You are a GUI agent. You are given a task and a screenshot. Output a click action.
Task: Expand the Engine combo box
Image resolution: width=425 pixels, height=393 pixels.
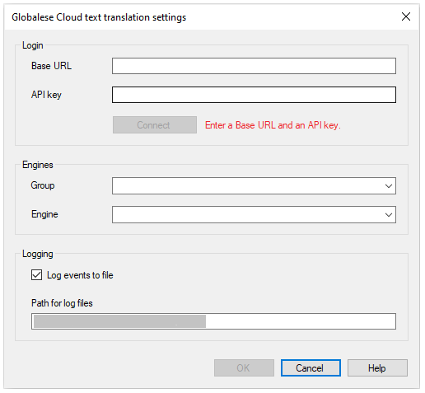(254, 215)
